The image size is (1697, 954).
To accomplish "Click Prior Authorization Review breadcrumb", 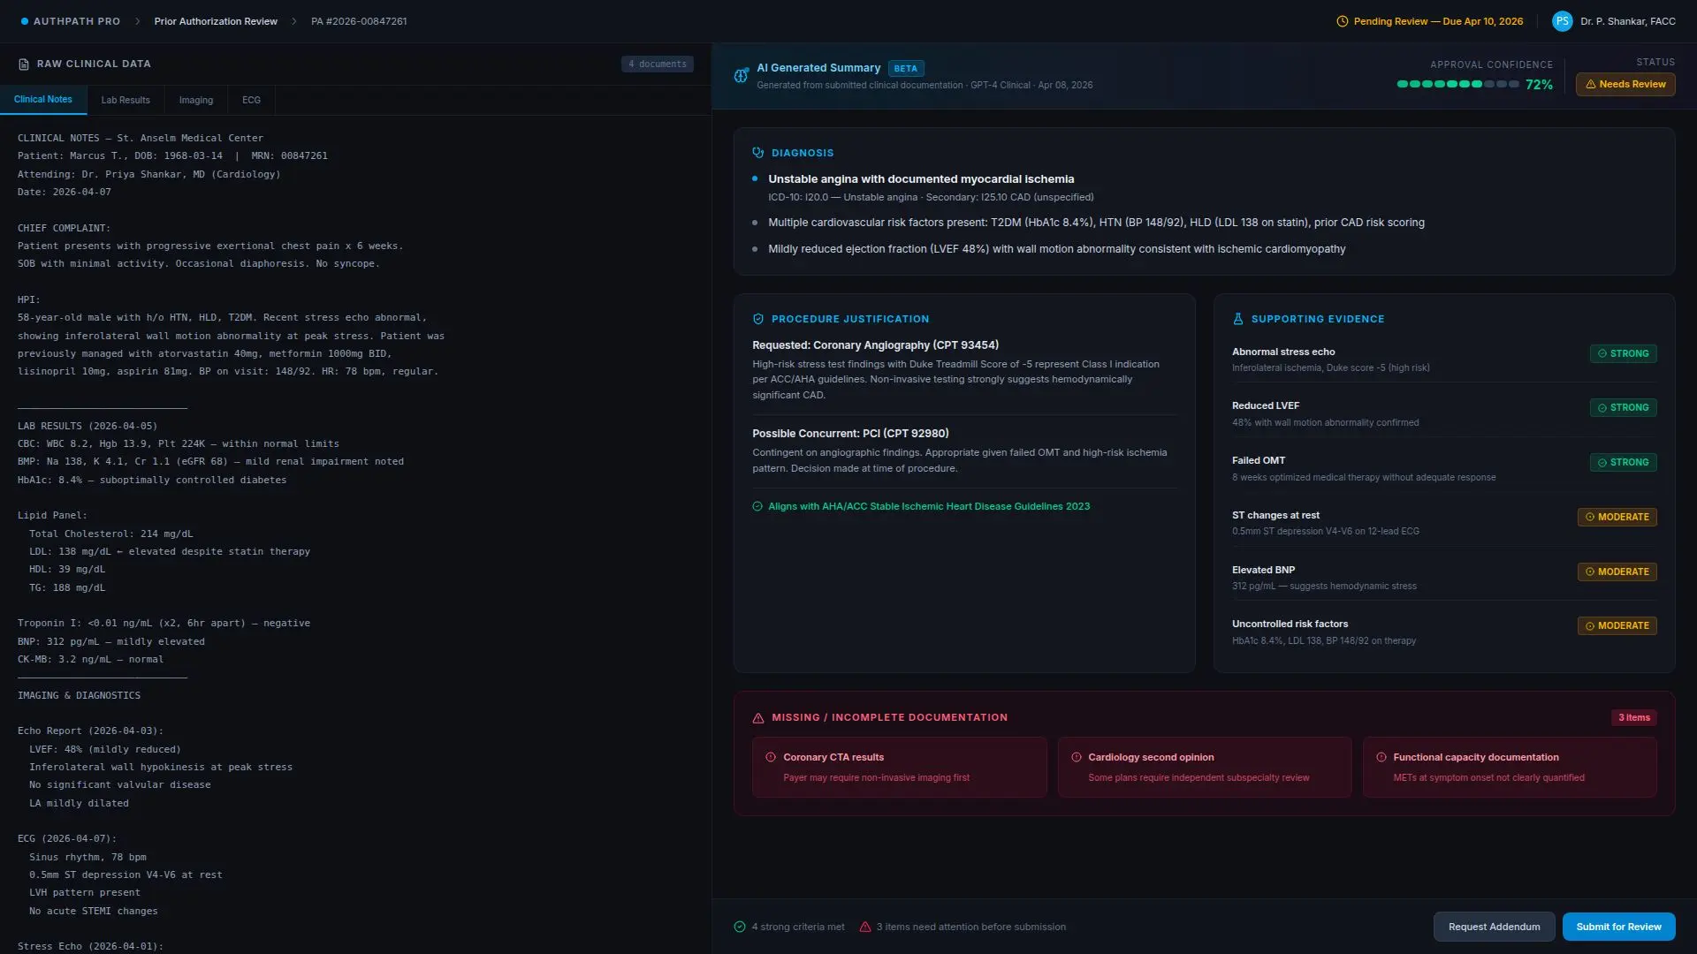I will click(216, 21).
